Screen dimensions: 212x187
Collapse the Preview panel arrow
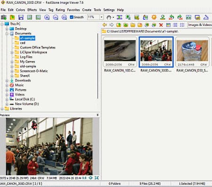pyautogui.click(x=98, y=115)
